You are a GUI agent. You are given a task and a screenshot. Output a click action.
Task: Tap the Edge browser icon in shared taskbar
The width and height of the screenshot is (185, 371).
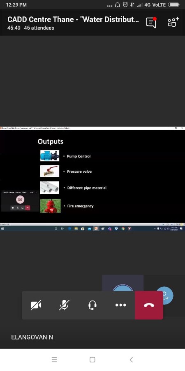69,229
